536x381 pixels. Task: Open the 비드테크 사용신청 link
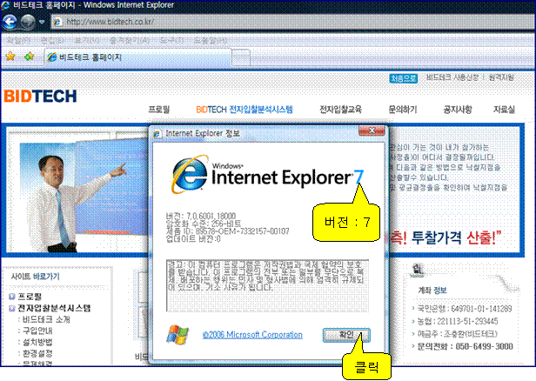(452, 77)
